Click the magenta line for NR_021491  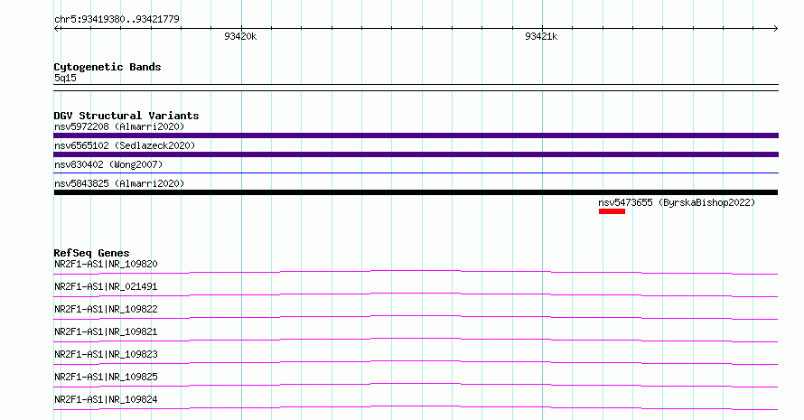(416, 294)
